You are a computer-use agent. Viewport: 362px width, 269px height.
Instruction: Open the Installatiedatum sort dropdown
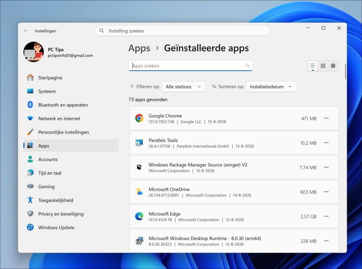(271, 87)
